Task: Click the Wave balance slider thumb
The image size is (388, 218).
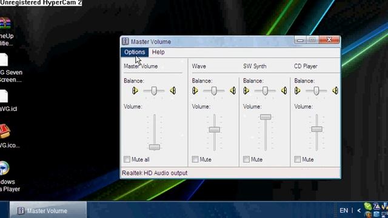Action: click(x=214, y=91)
